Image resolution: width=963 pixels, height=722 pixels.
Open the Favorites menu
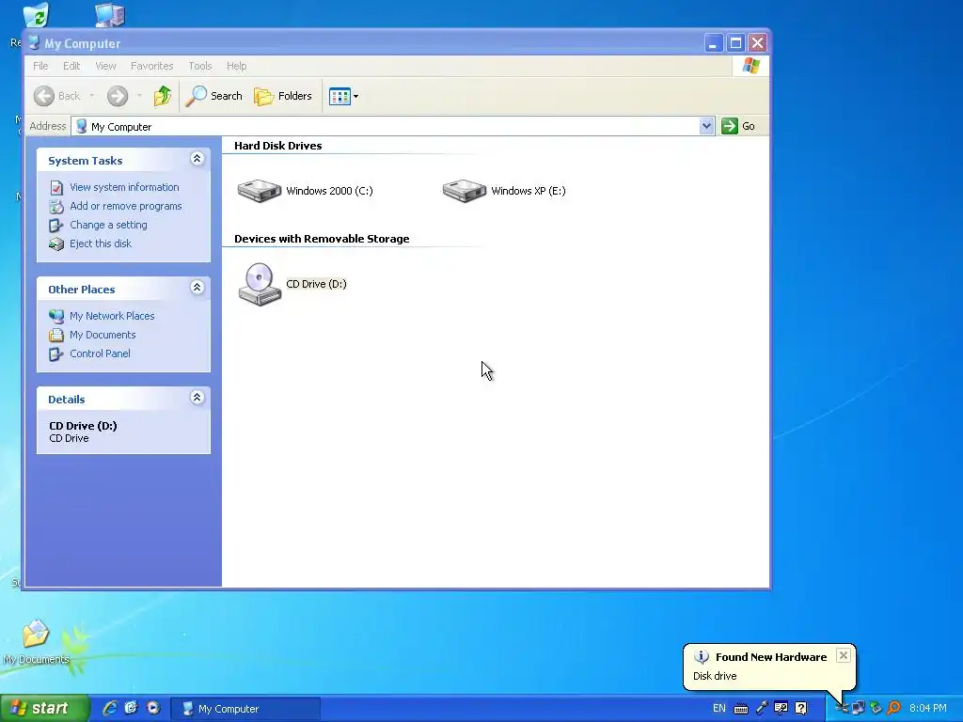click(x=151, y=66)
